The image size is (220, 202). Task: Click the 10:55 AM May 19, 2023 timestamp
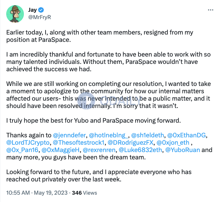[37, 193]
